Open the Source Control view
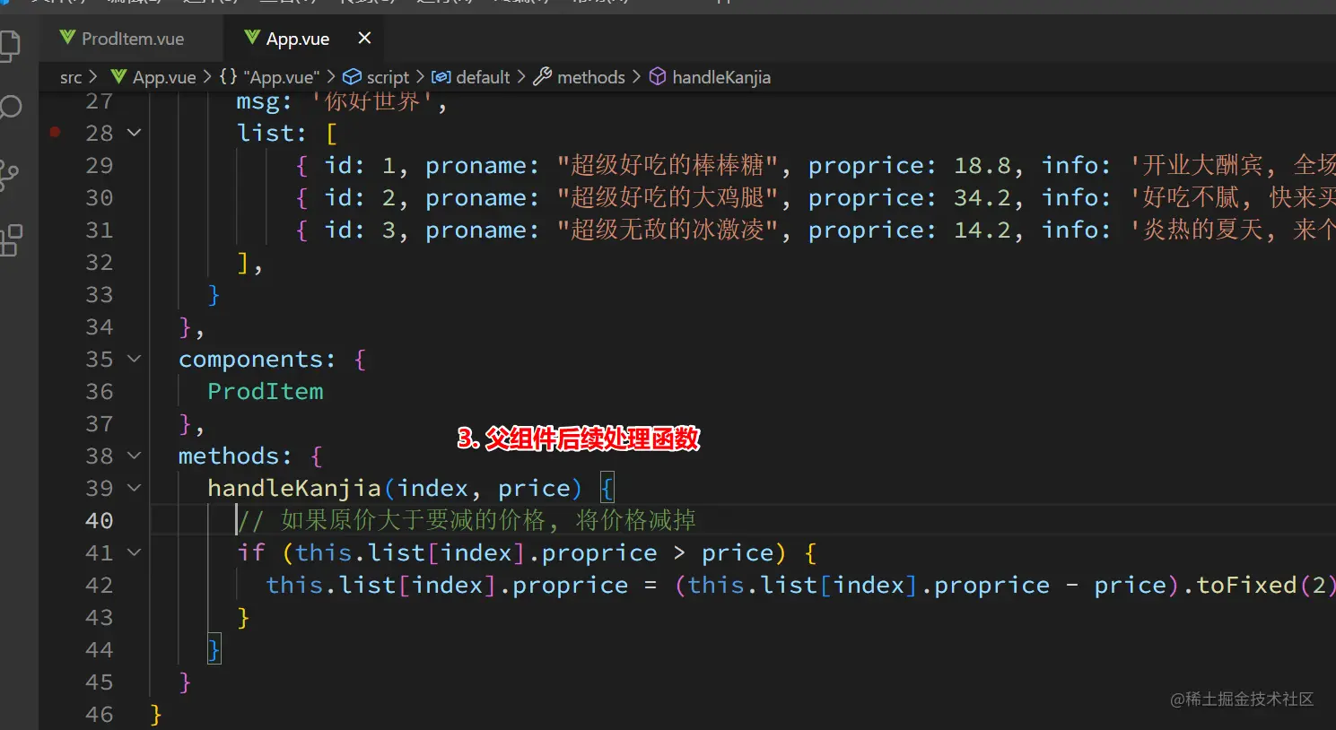The image size is (1336, 730). click(9, 174)
